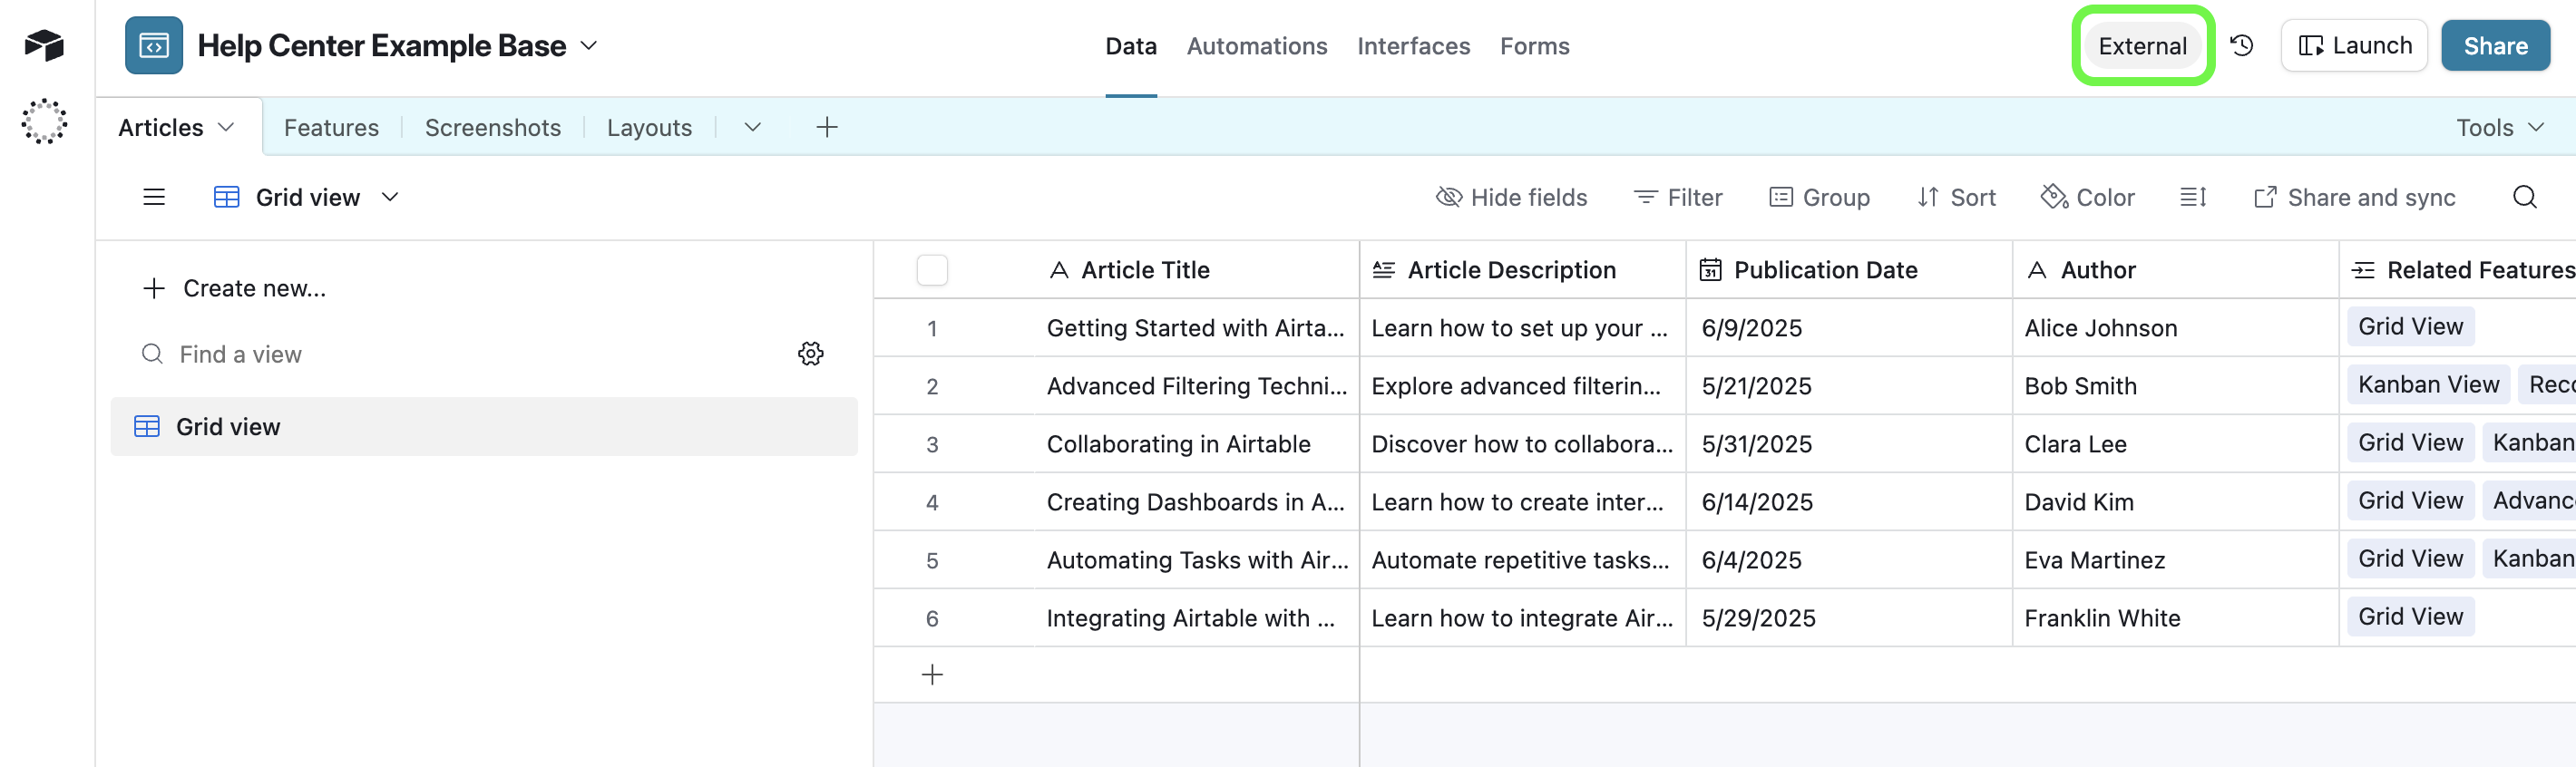Expand the base name dropdown chevron
Screen dimensions: 2576x767
pos(589,45)
